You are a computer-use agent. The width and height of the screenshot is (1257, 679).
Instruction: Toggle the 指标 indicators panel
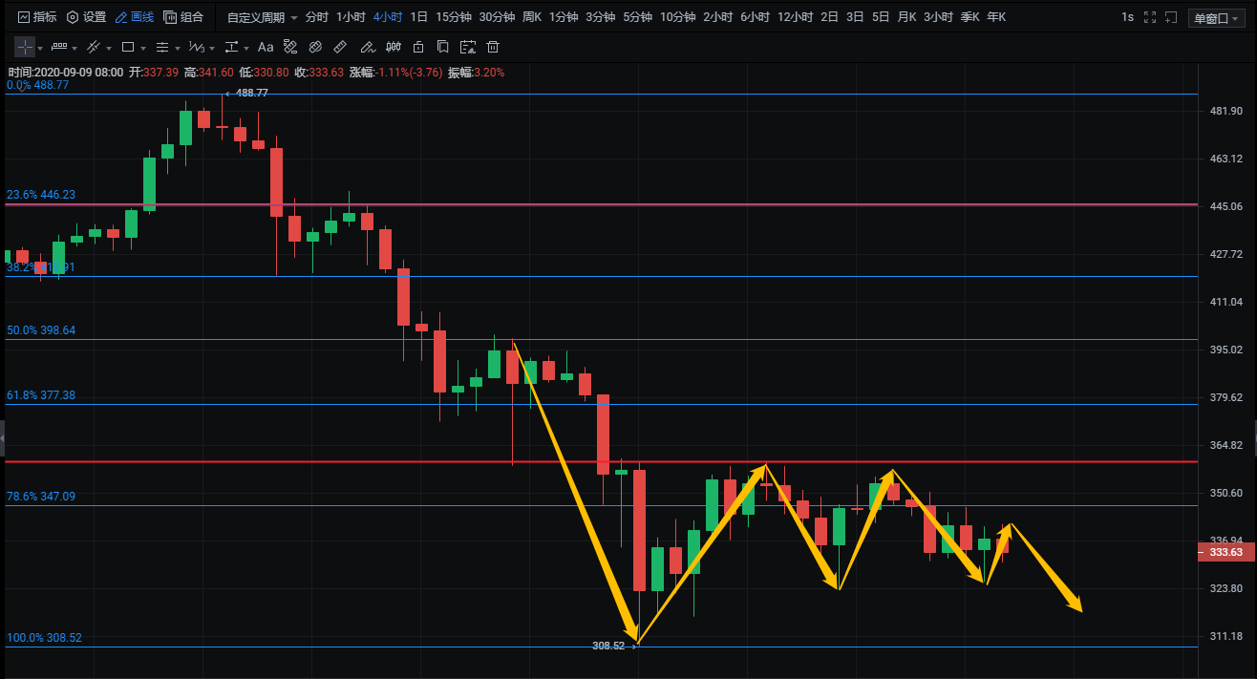pos(36,17)
